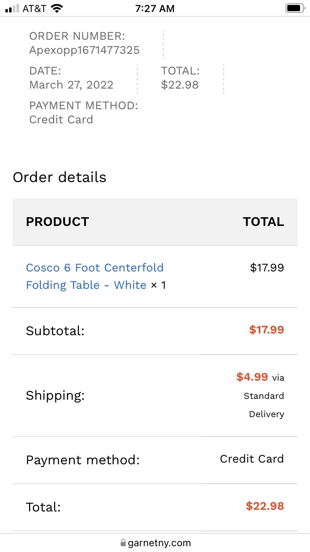
Task: Tap the Wi-Fi status icon
Action: 57,8
